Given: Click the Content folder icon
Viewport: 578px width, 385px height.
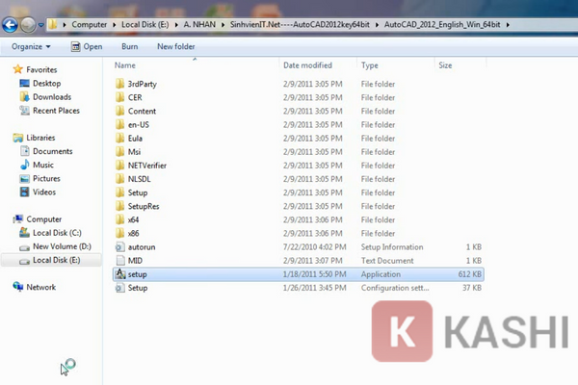Looking at the screenshot, I should pos(119,111).
